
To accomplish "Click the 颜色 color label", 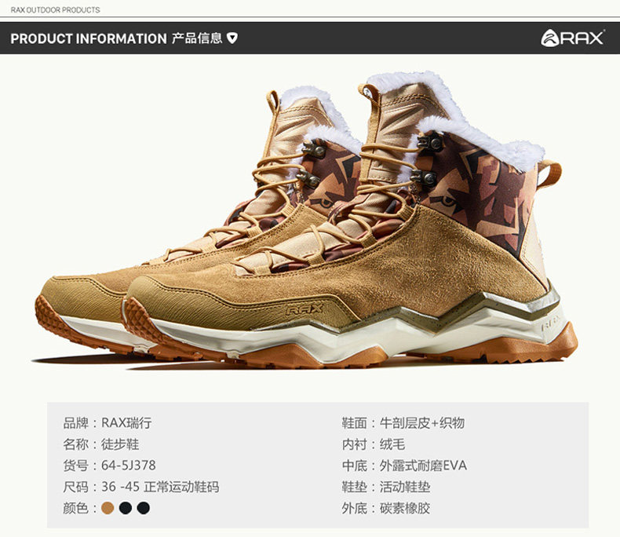I will pos(75,508).
